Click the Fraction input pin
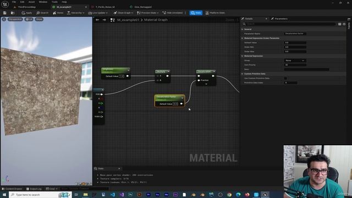This screenshot has height=198, width=352. (199, 80)
